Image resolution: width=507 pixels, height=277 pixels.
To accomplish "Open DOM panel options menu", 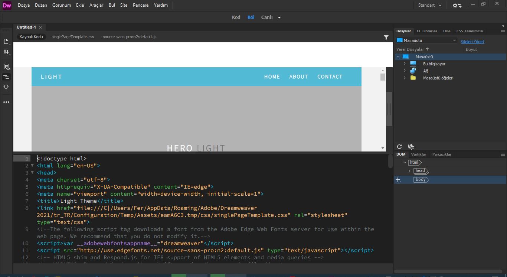I will (x=503, y=154).
